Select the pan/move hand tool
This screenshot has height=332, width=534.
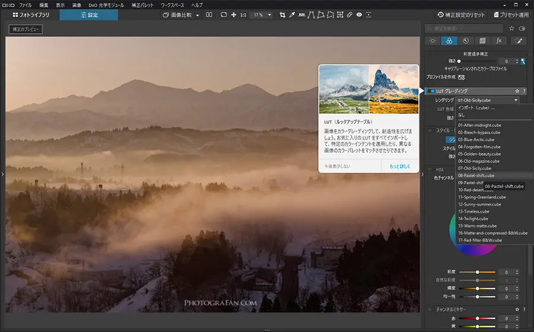(234, 15)
